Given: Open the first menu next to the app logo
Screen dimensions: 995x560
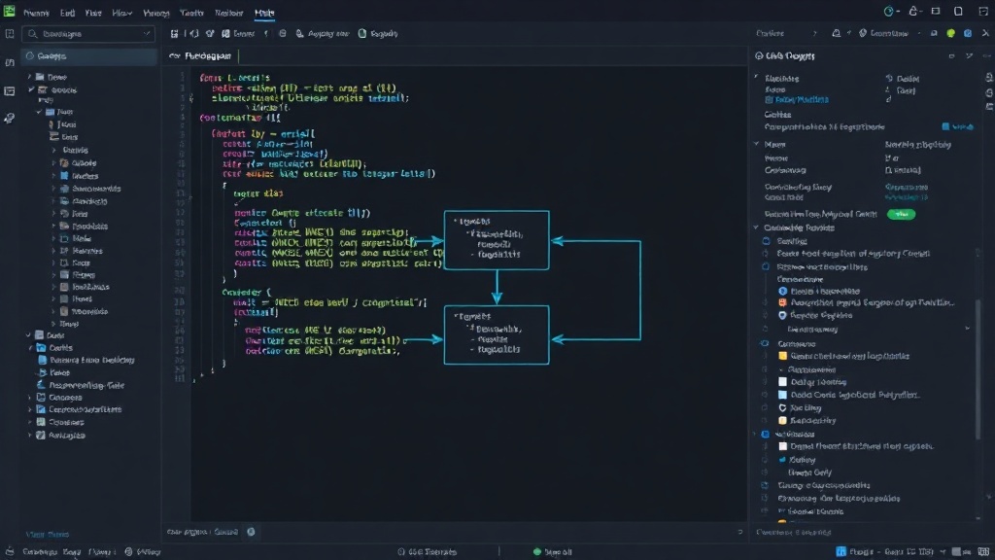Looking at the screenshot, I should point(36,13).
